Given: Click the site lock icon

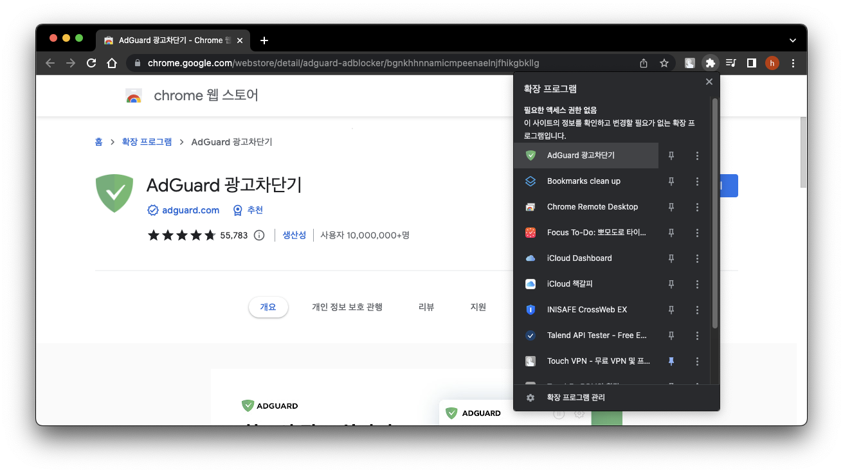Looking at the screenshot, I should click(137, 63).
